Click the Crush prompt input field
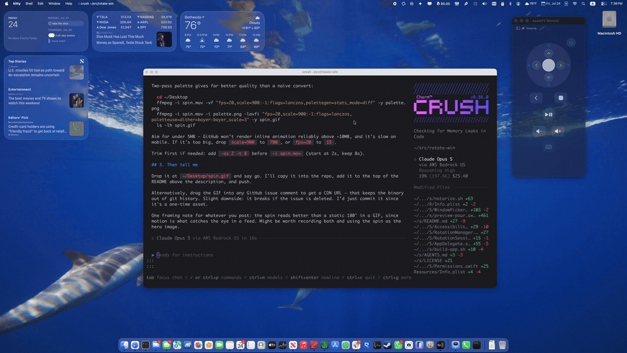Screen dimensions: 627x353 pyautogui.click(x=278, y=255)
